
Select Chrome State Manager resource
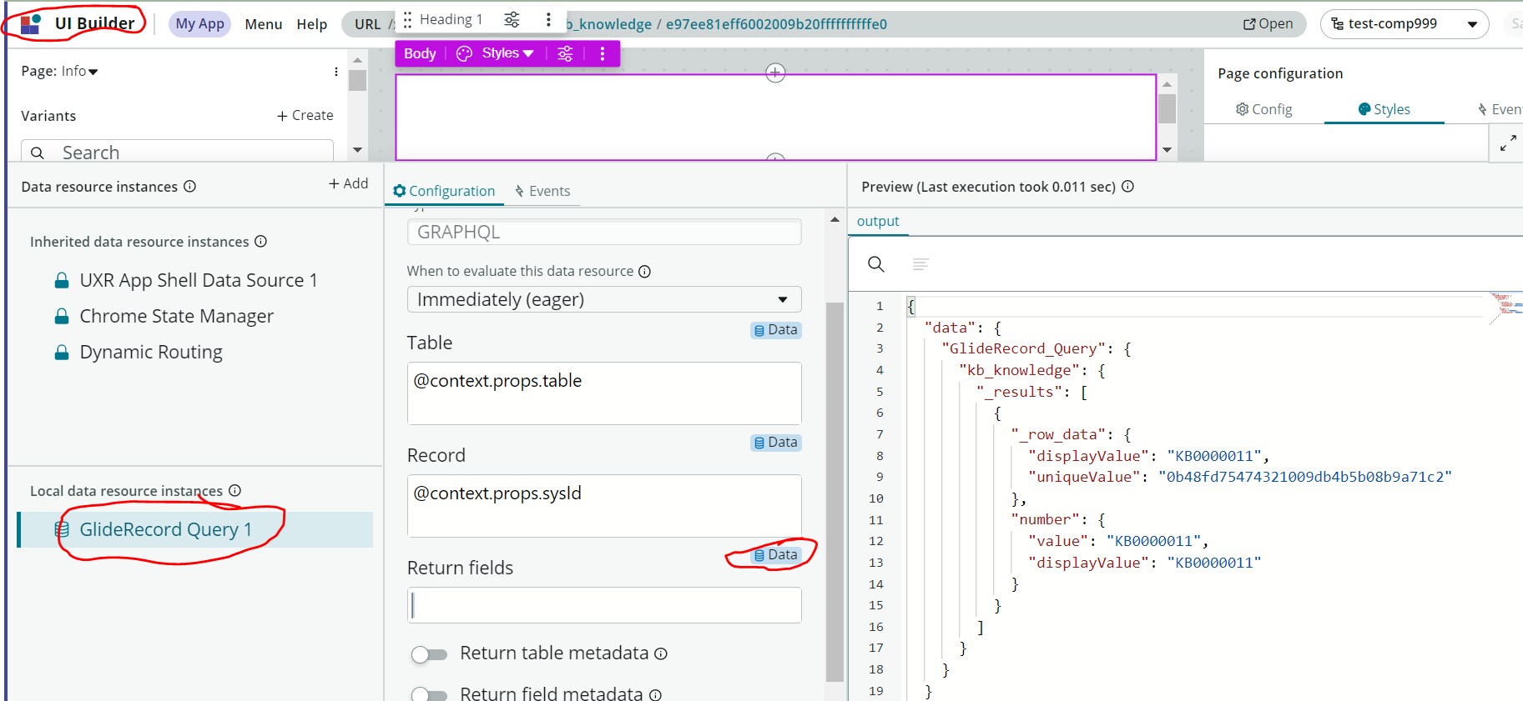tap(176, 316)
